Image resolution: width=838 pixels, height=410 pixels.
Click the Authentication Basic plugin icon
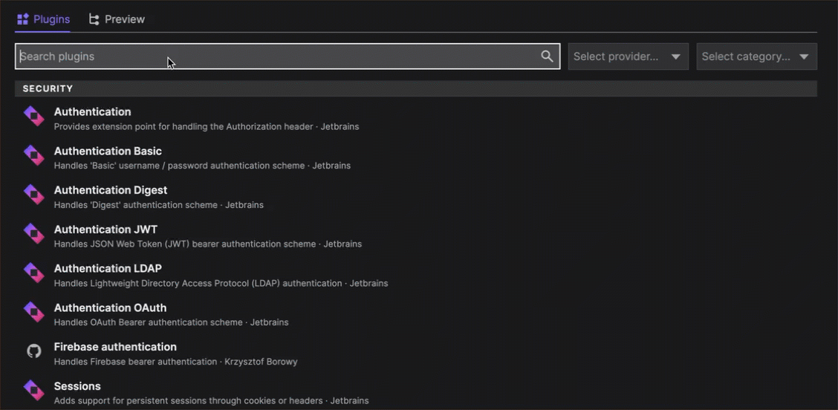pos(34,154)
